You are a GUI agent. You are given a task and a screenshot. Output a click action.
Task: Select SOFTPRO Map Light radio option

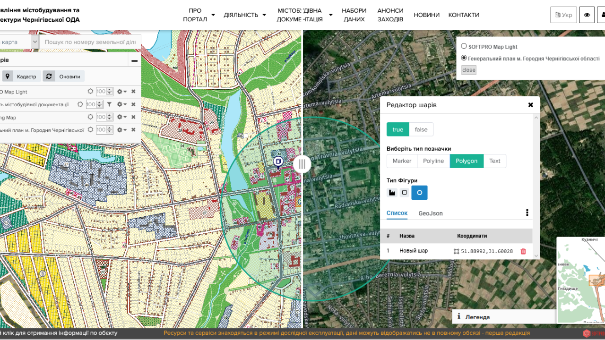(464, 46)
